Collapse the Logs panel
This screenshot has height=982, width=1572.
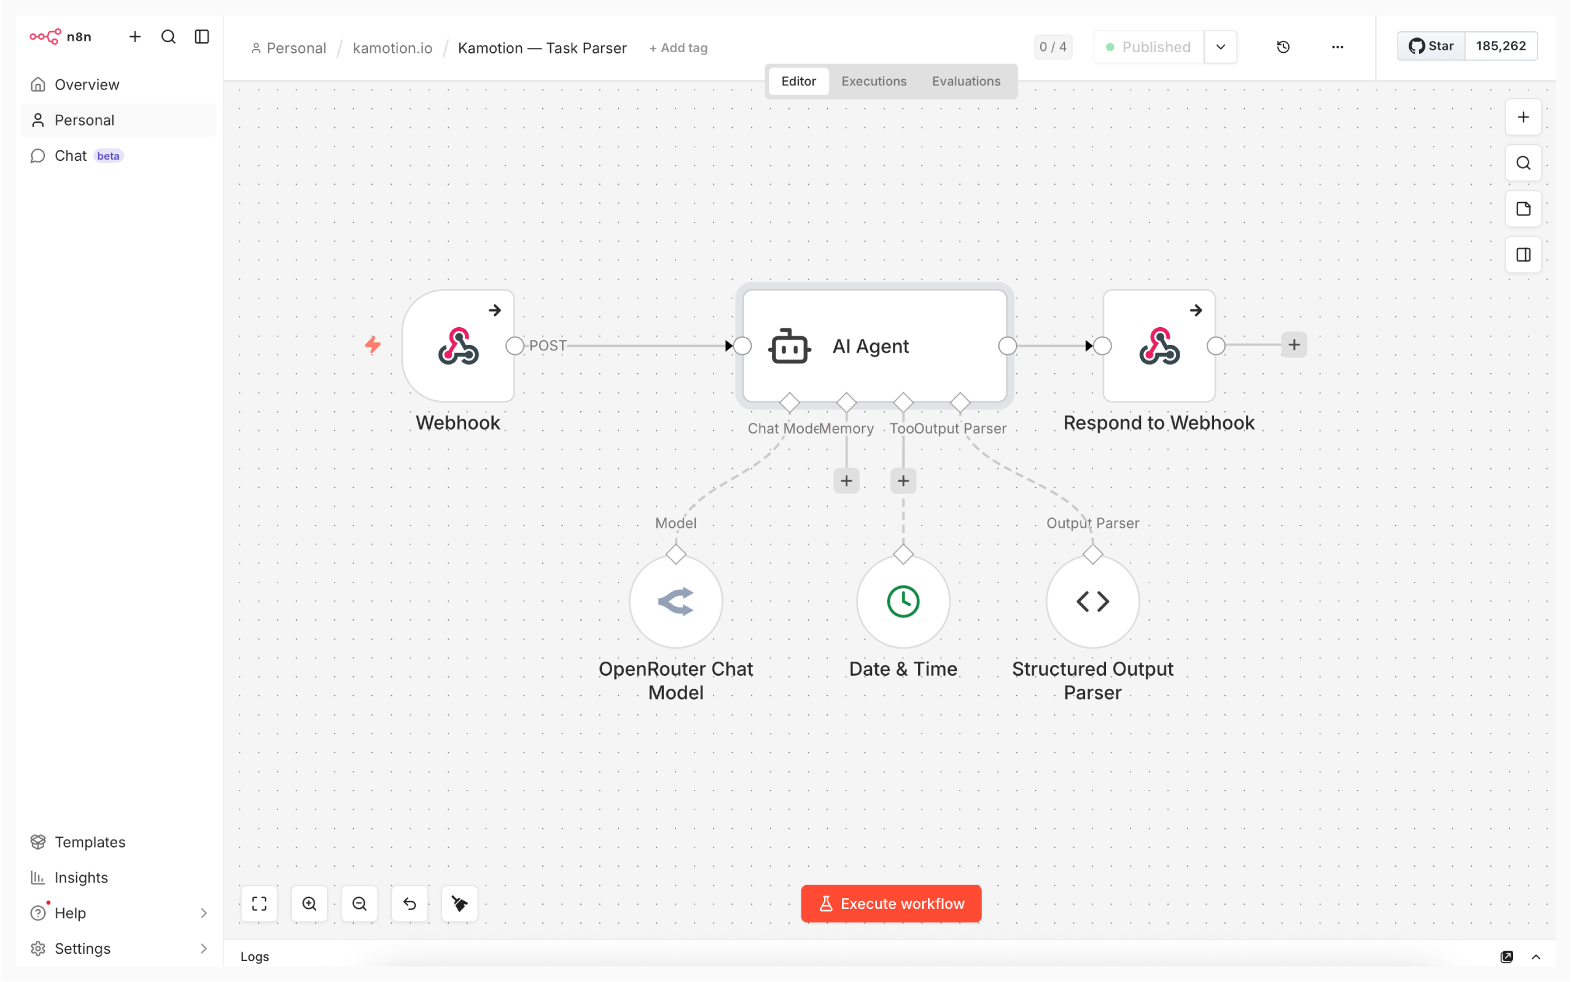tap(1537, 956)
